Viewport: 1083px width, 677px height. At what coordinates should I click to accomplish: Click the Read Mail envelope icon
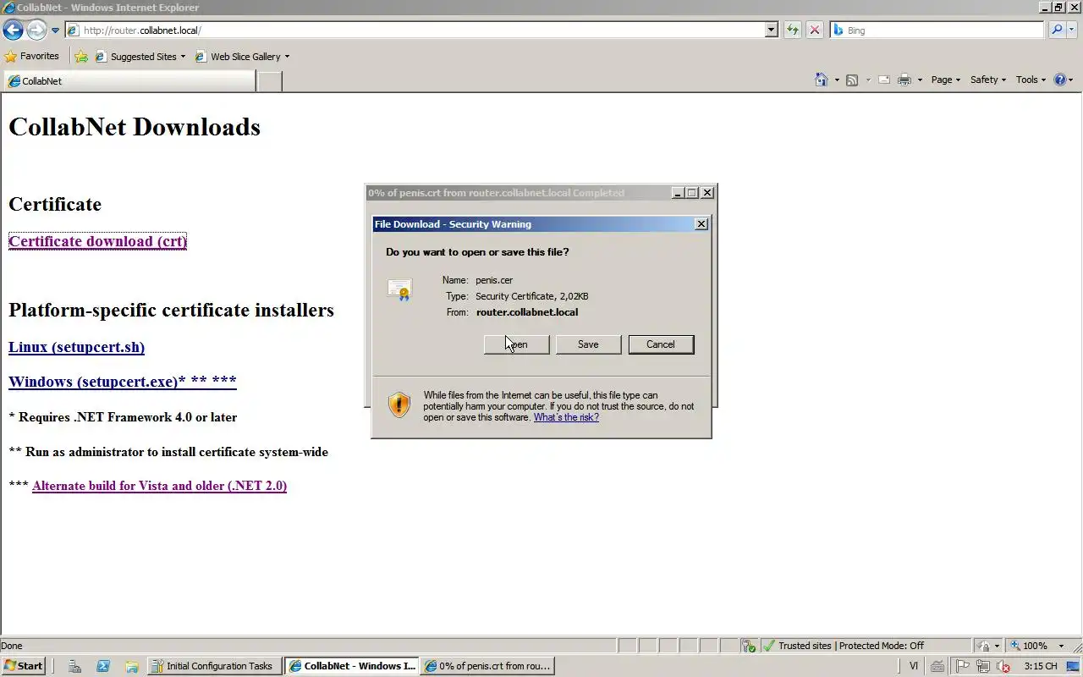884,80
